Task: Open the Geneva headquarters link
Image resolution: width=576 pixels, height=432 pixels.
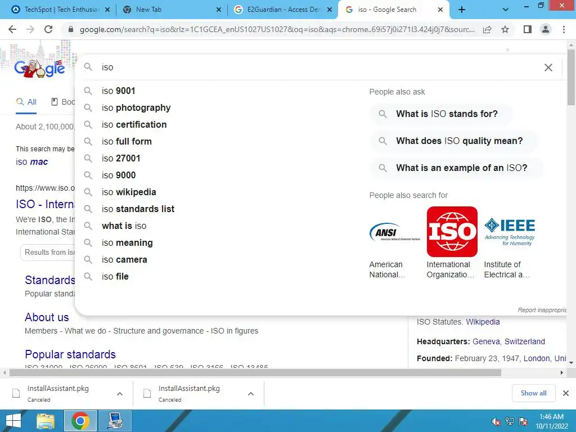Action: tap(486, 341)
